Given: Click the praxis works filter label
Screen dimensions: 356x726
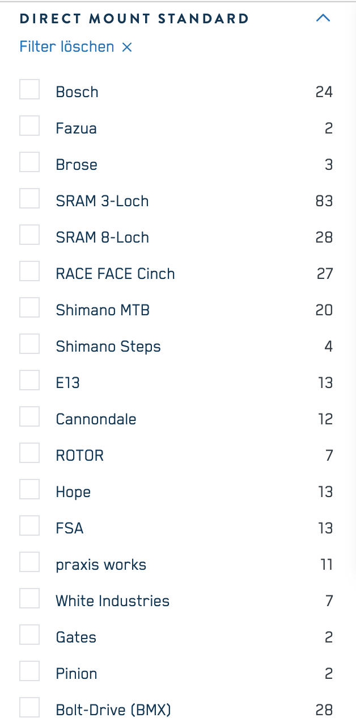Looking at the screenshot, I should click(x=101, y=565).
